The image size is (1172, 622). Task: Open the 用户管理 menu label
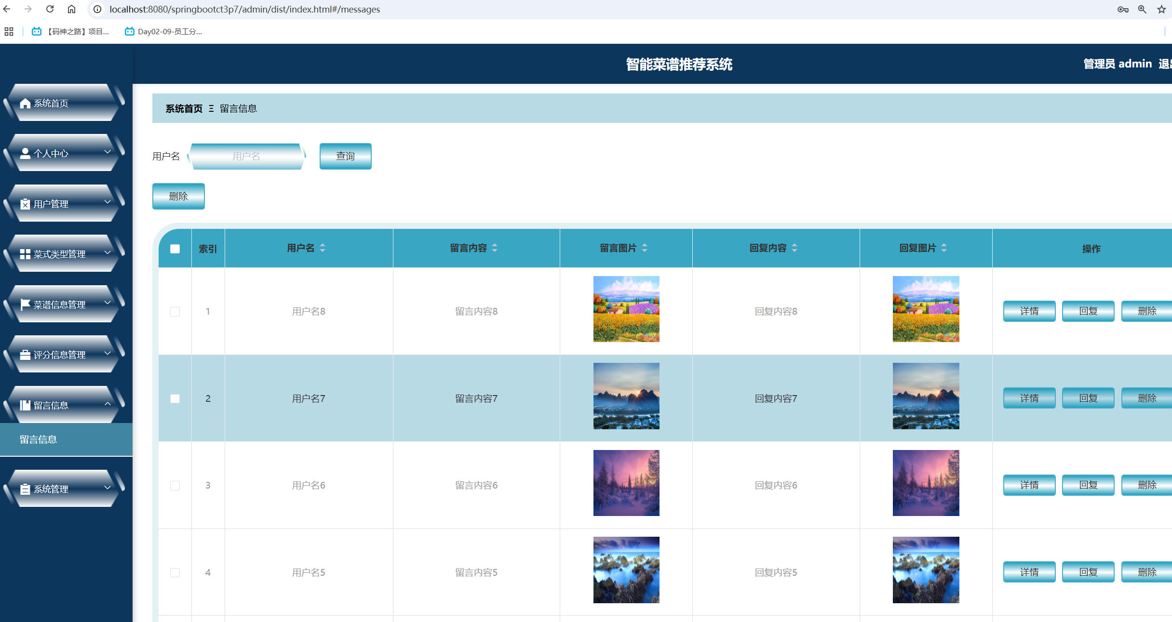click(x=51, y=204)
